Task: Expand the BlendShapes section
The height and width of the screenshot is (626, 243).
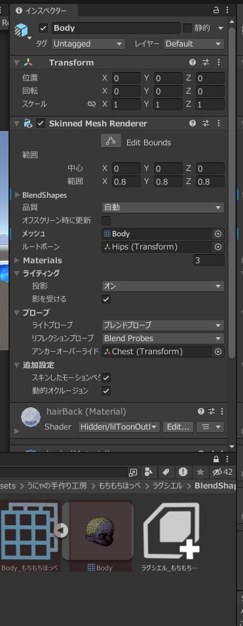Action: tap(17, 195)
